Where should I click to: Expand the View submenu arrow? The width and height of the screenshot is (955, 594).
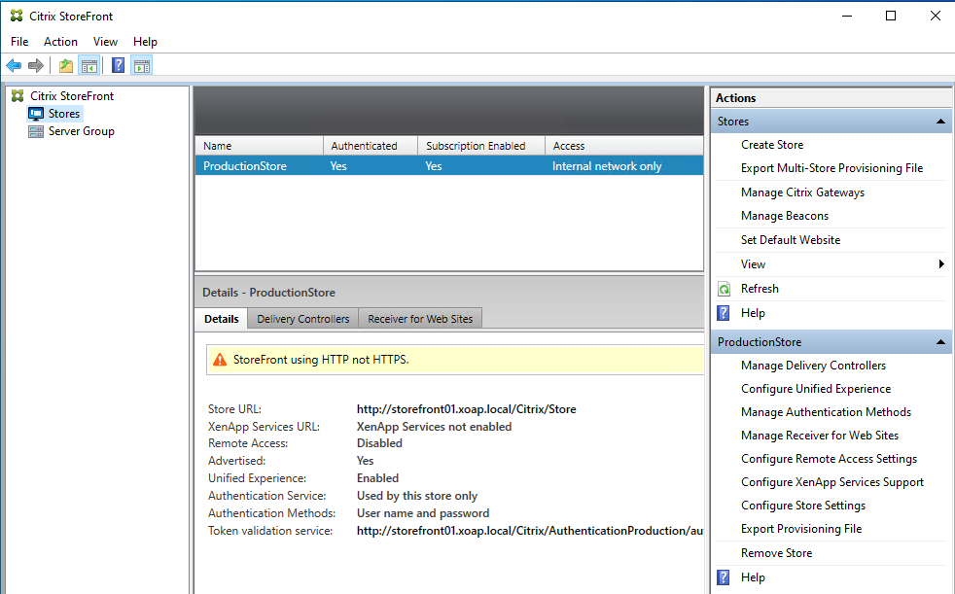point(941,264)
